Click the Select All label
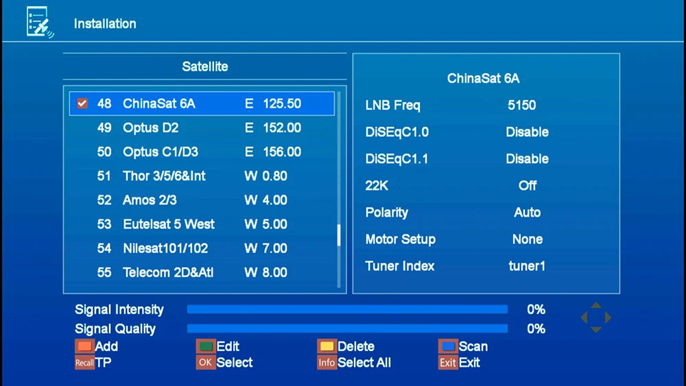This screenshot has width=686, height=386. pos(364,363)
